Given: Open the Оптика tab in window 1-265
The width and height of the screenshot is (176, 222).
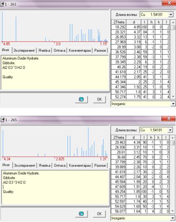Looking at the screenshot, I should pyautogui.click(x=60, y=166).
